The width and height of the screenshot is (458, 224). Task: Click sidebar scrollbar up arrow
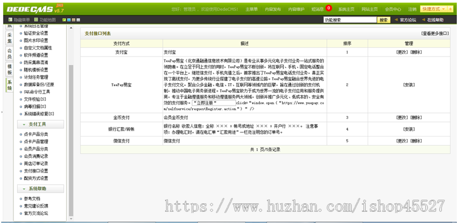pyautogui.click(x=71, y=28)
